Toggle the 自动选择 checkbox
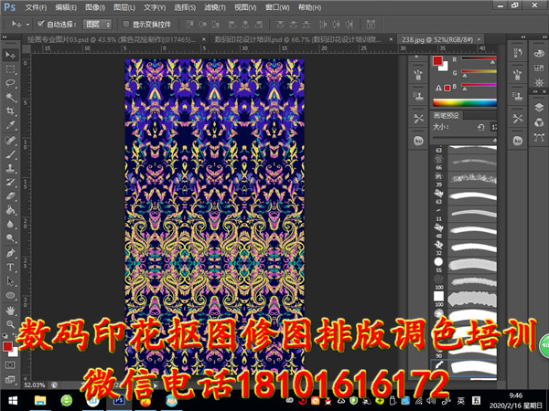The width and height of the screenshot is (549, 411). (40, 25)
